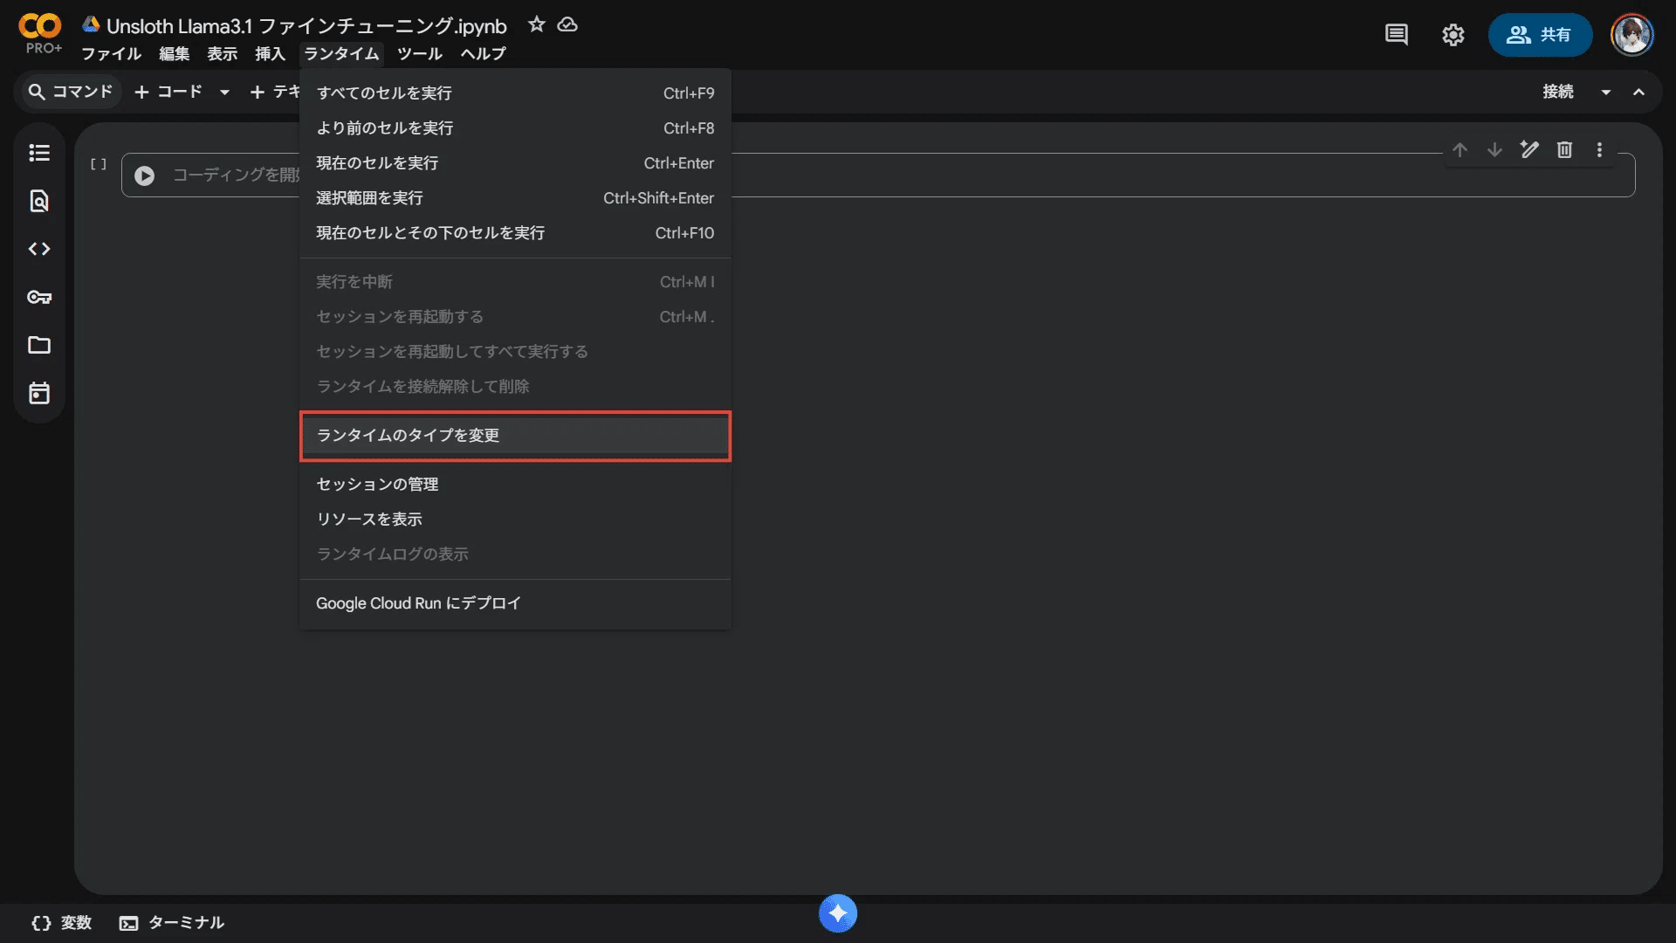Collapse the header with the chevron up
The width and height of the screenshot is (1676, 943).
point(1638,92)
